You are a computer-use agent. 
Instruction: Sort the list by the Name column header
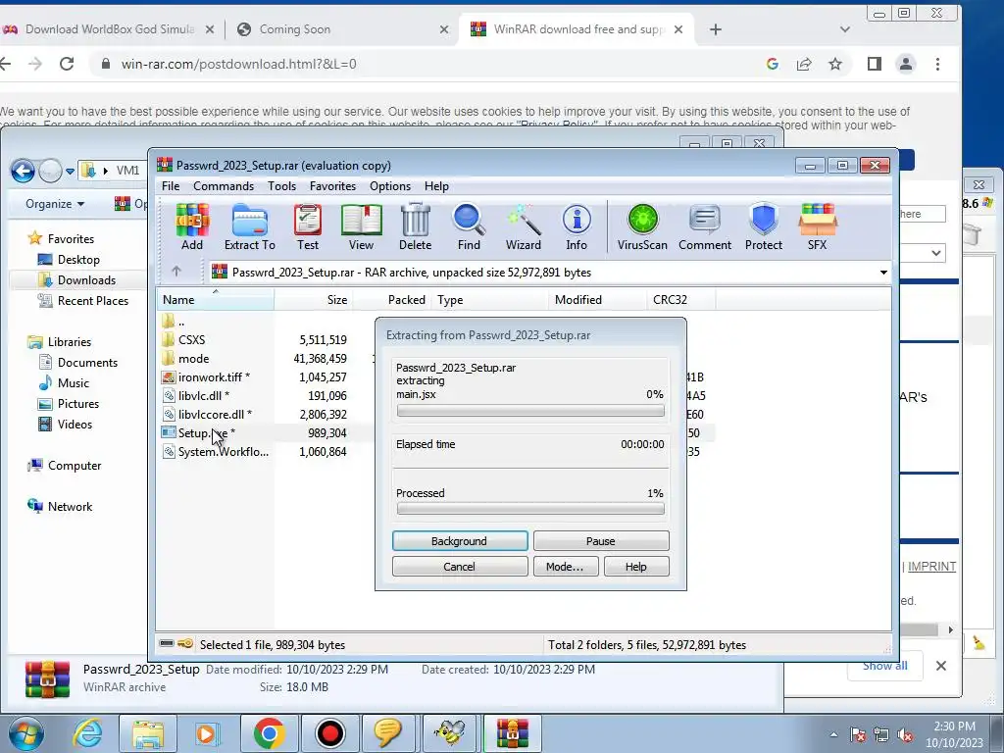click(215, 300)
